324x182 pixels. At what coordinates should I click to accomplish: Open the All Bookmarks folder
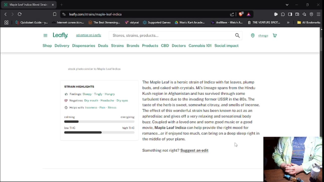click(x=309, y=22)
